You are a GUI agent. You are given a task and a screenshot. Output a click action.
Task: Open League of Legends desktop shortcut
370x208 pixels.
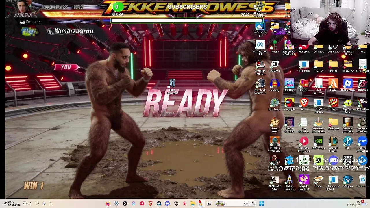(333, 144)
